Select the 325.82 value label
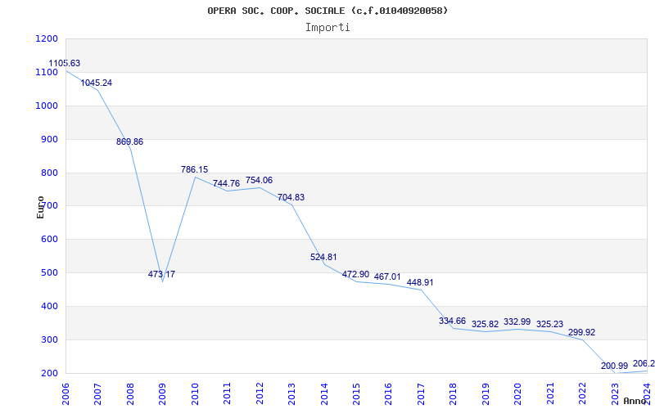This screenshot has height=409, width=655. pyautogui.click(x=485, y=324)
